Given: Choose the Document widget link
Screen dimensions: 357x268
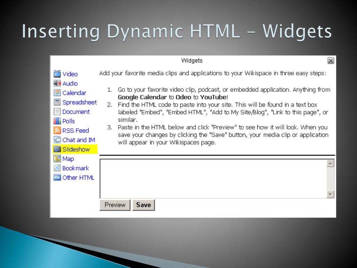Looking at the screenshot, I should 76,112.
